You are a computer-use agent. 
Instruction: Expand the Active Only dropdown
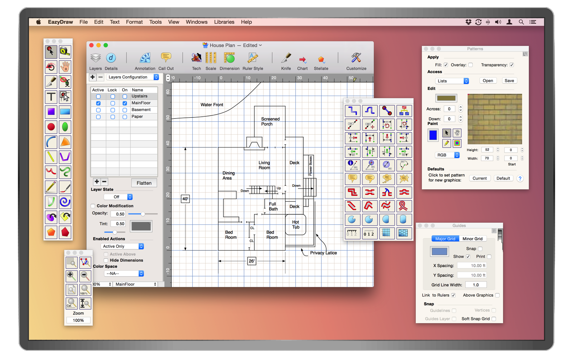(122, 246)
